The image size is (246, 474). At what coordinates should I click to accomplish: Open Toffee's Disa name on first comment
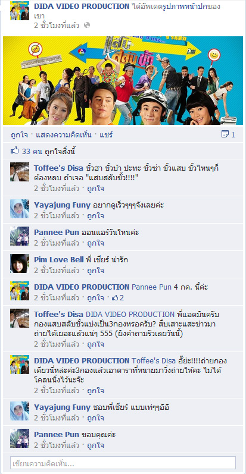(x=59, y=168)
